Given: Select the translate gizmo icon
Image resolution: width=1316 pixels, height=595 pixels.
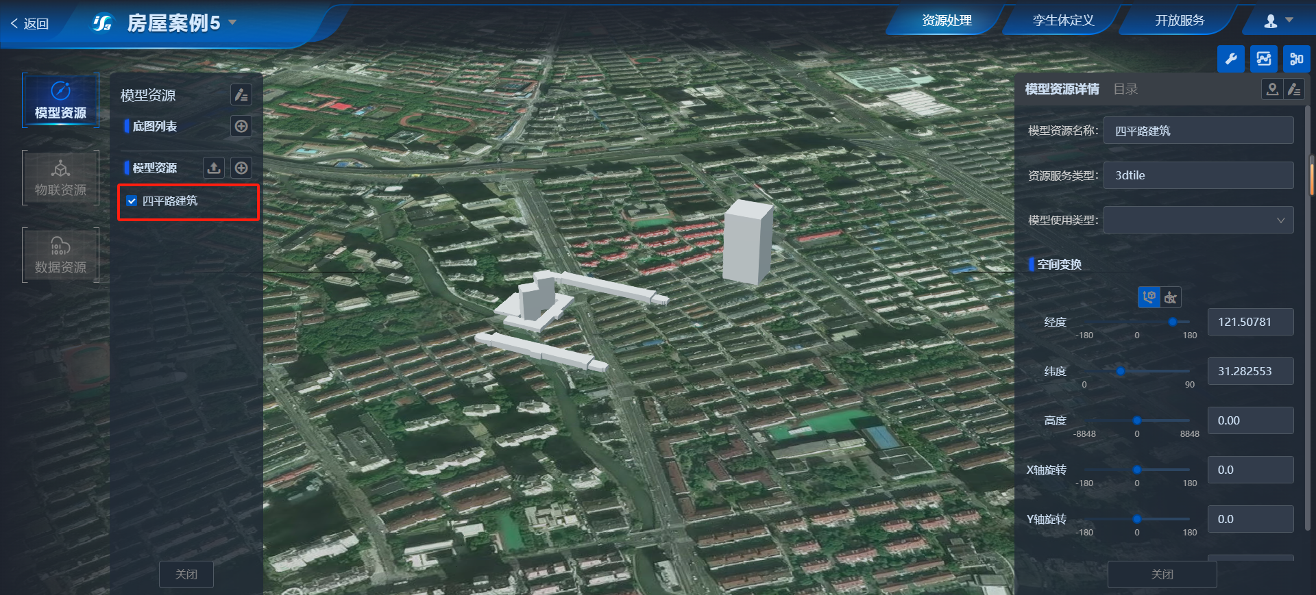Looking at the screenshot, I should pyautogui.click(x=1149, y=297).
